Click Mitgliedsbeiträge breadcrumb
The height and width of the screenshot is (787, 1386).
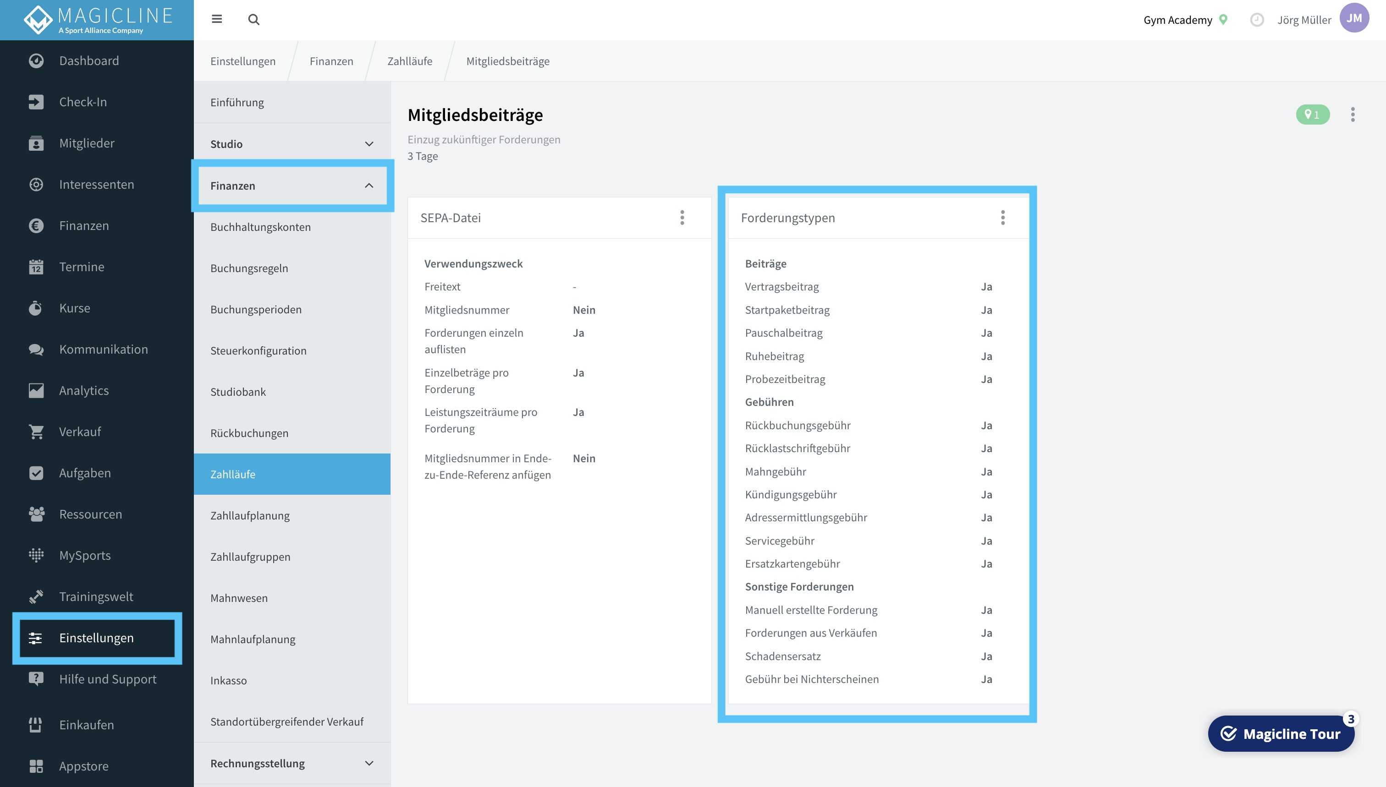tap(508, 61)
